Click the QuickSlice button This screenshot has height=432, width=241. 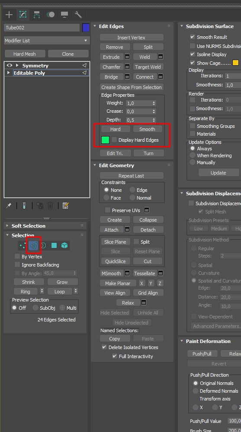point(115,261)
